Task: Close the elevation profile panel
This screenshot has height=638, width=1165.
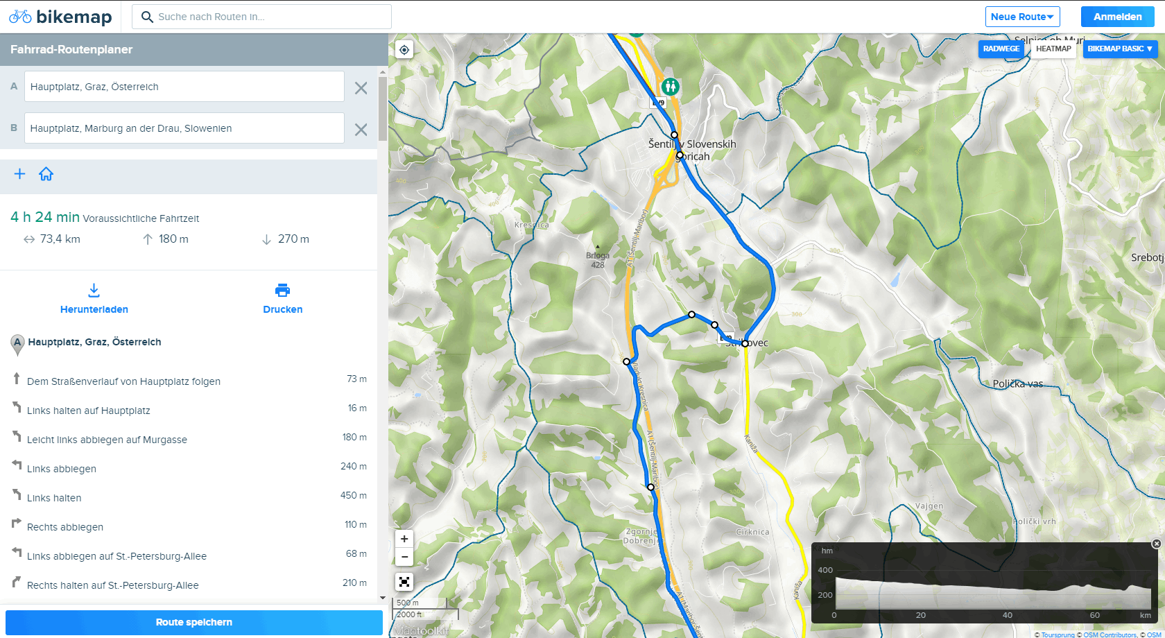Action: (x=1156, y=544)
